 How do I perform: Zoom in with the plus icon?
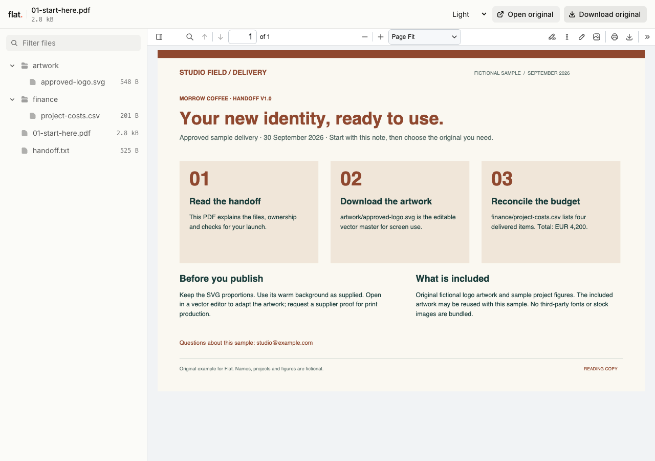point(381,37)
